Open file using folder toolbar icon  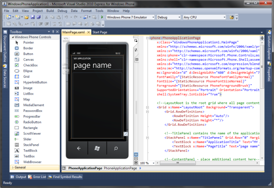pos(26,17)
